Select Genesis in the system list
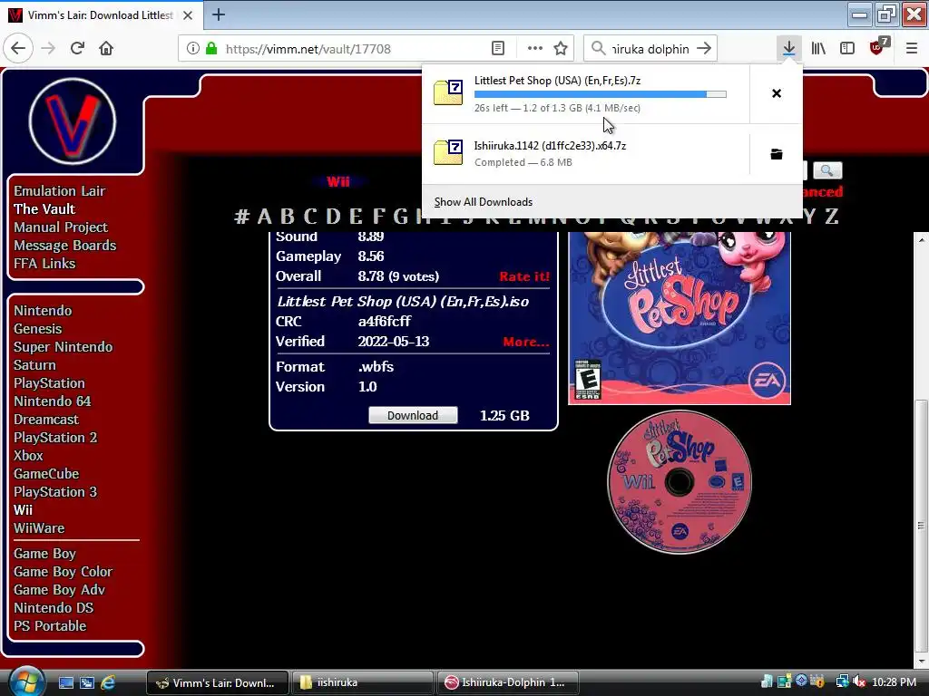 37,328
